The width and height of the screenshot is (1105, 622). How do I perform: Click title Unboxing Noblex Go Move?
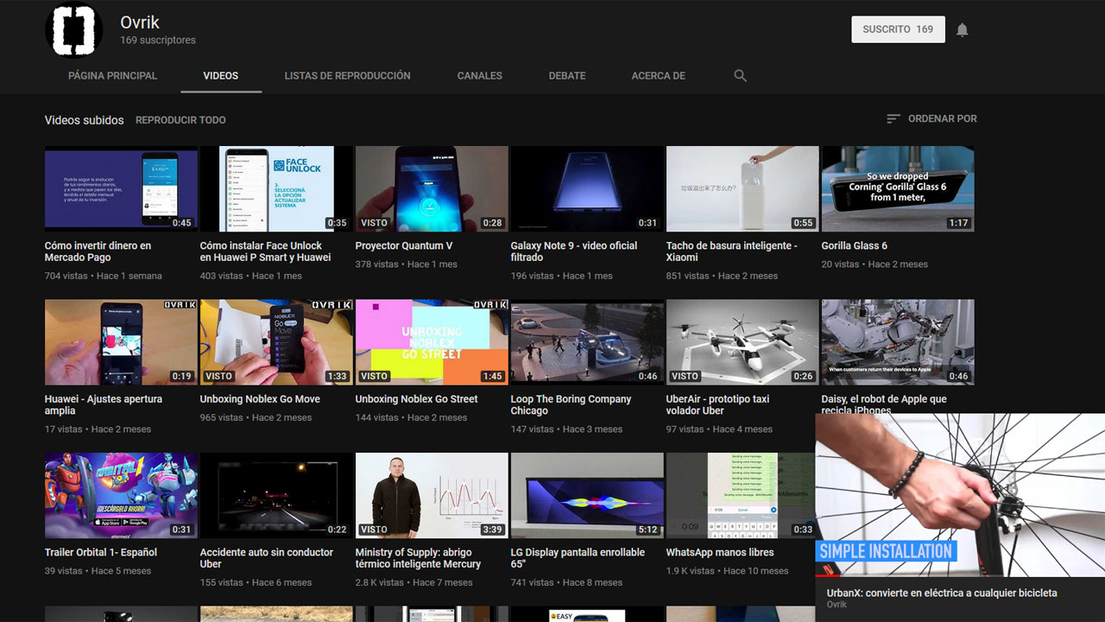[260, 399]
